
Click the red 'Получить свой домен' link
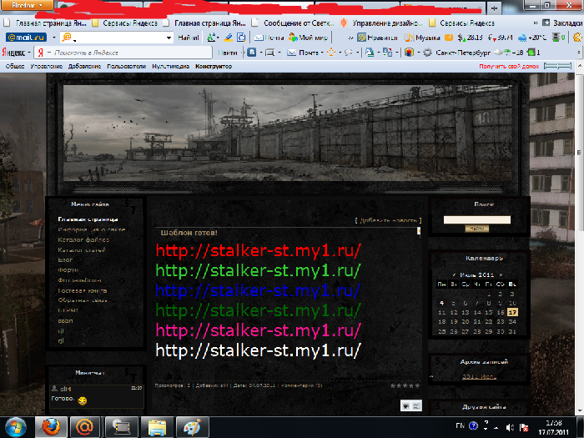[x=509, y=66]
